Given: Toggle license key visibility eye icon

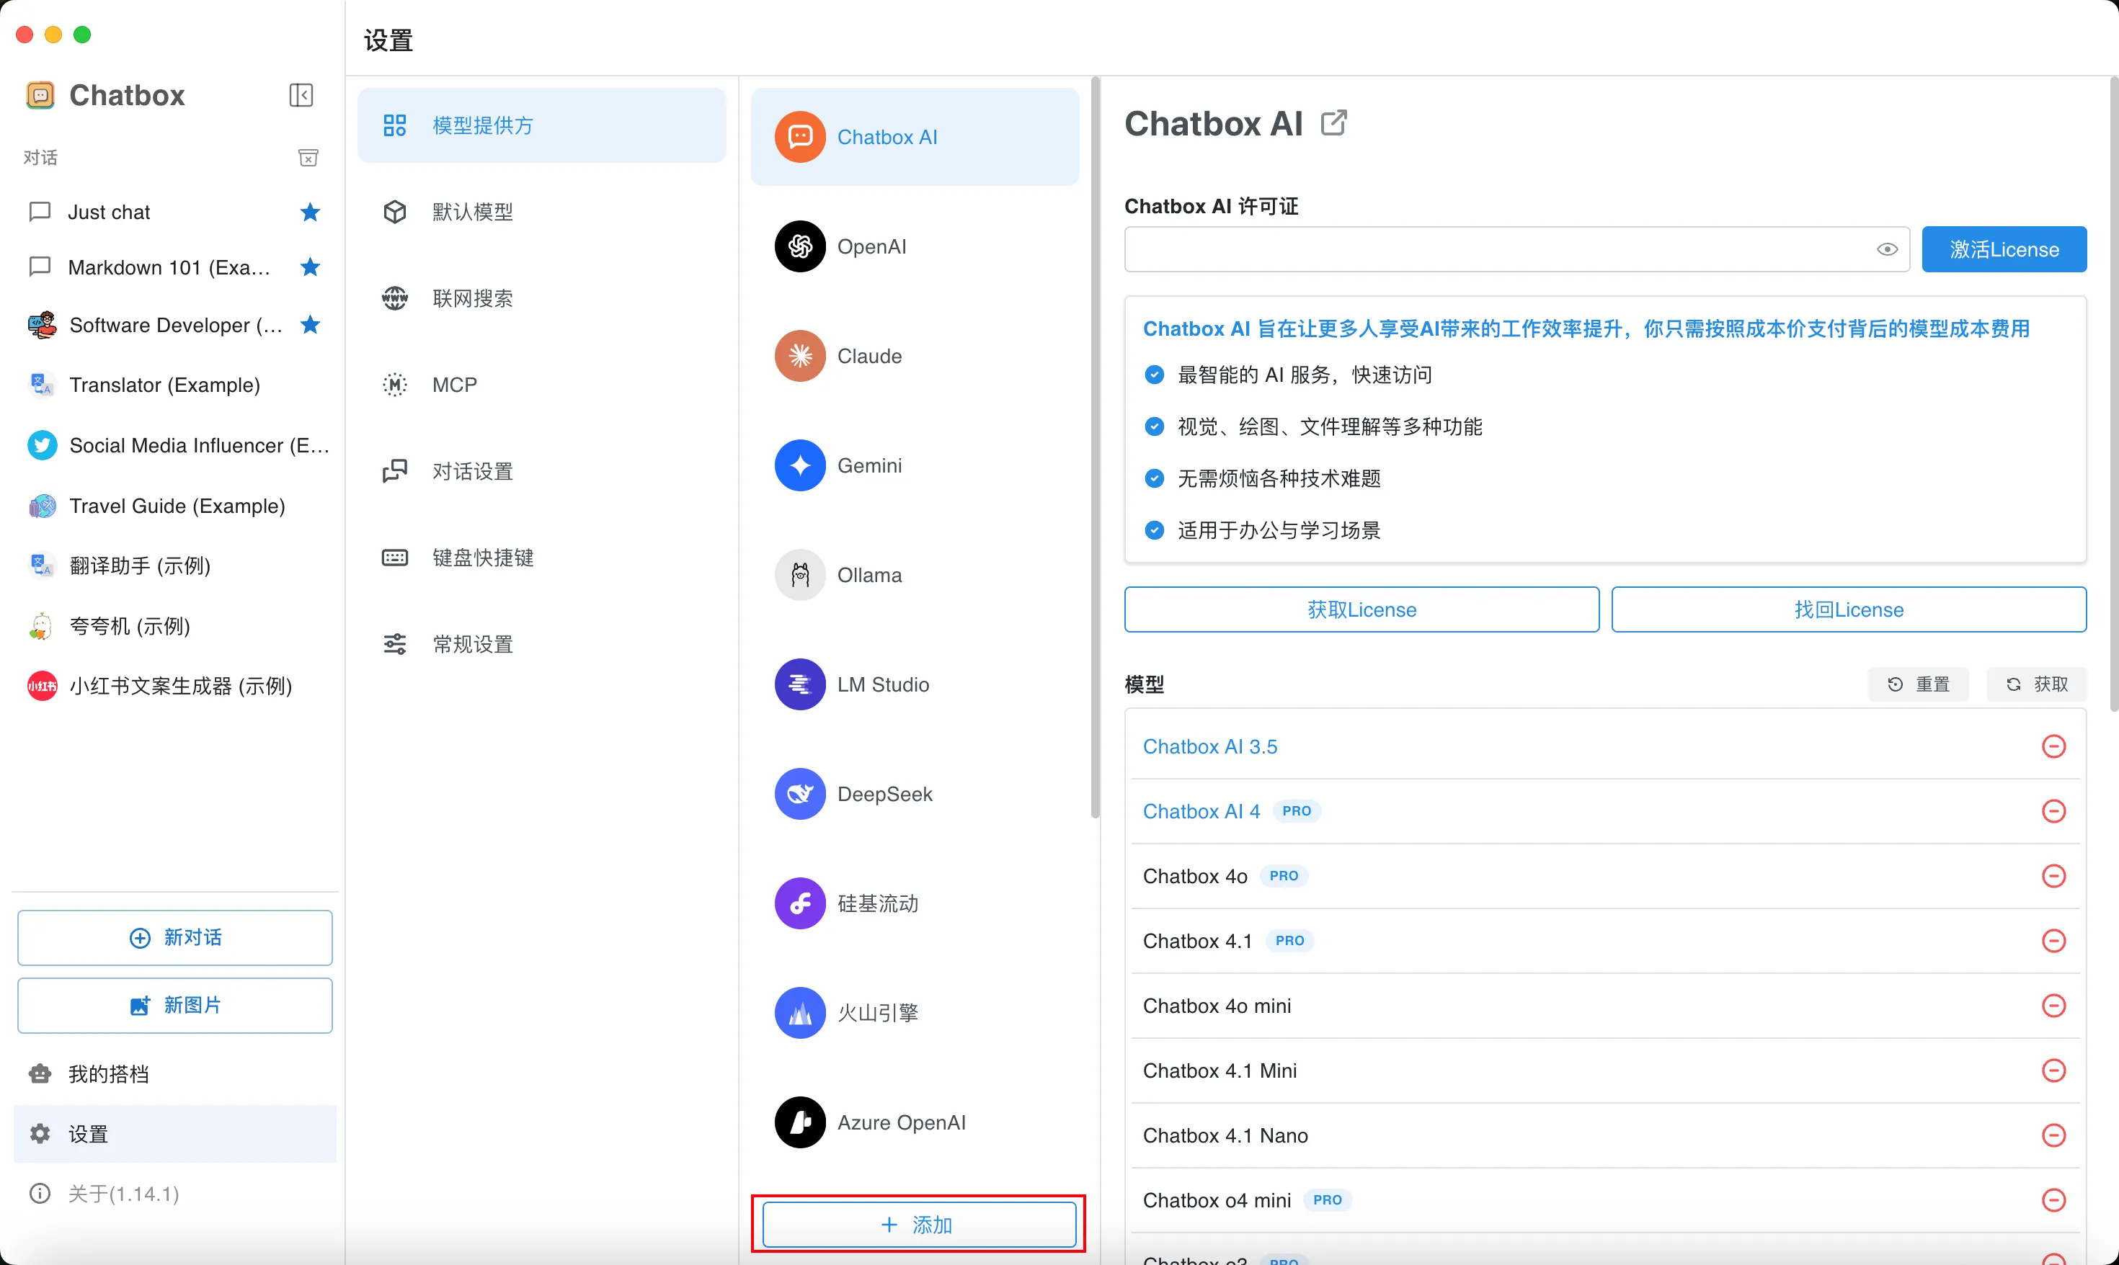Looking at the screenshot, I should 1886,250.
